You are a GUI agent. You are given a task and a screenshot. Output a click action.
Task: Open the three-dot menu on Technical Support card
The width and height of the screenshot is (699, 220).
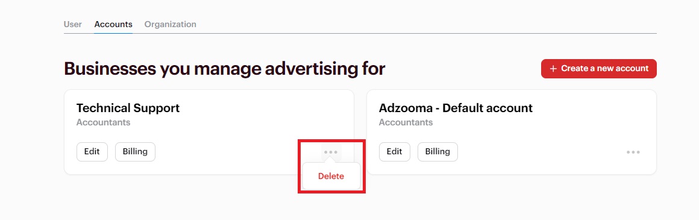pos(331,152)
